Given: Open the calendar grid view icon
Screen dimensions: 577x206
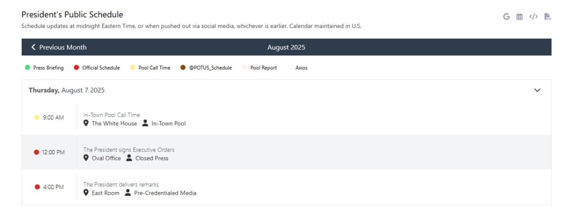Looking at the screenshot, I should [520, 17].
